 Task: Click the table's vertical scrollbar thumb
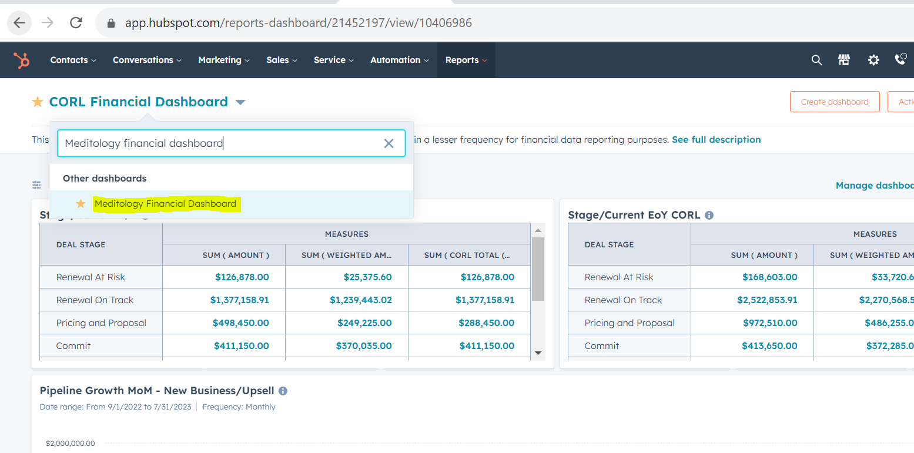(538, 269)
